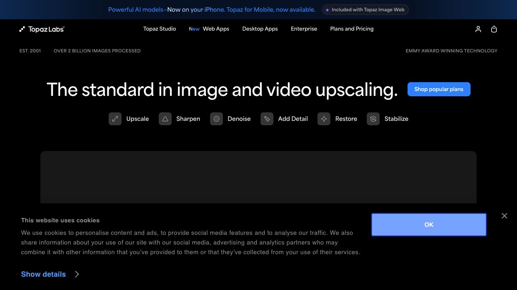Go to Plans and Pricing

pyautogui.click(x=352, y=29)
